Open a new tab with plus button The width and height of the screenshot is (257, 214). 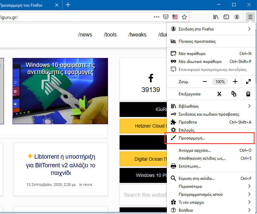point(68,5)
